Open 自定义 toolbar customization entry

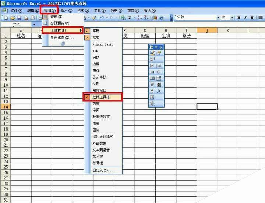[x=103, y=170]
